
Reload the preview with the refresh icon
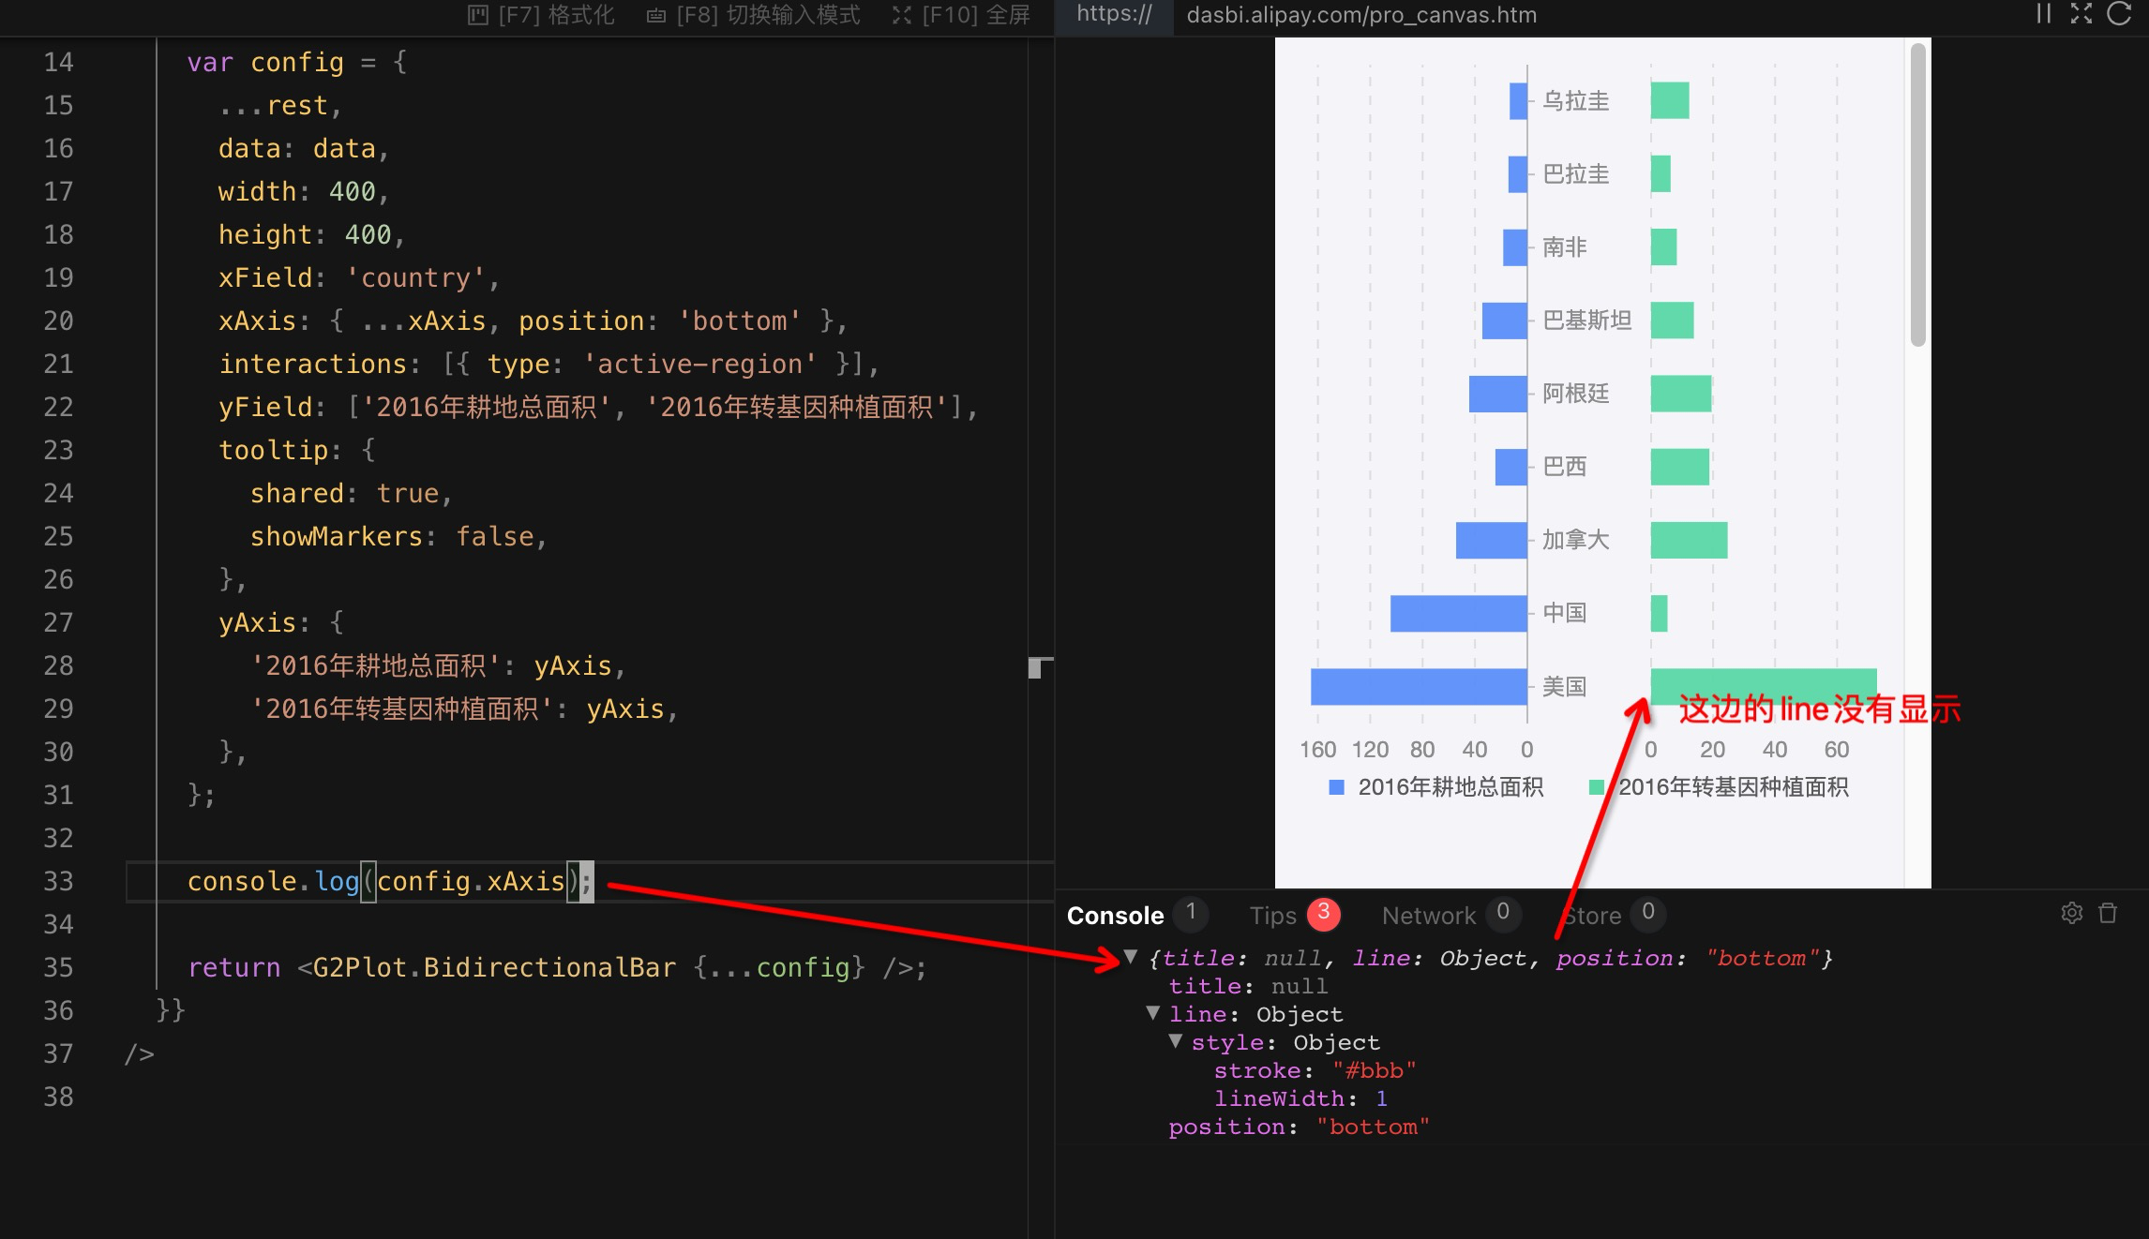click(2120, 14)
